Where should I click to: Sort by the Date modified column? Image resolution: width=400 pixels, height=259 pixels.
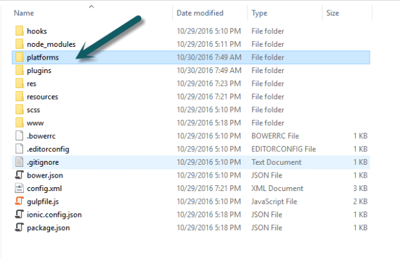pyautogui.click(x=200, y=12)
